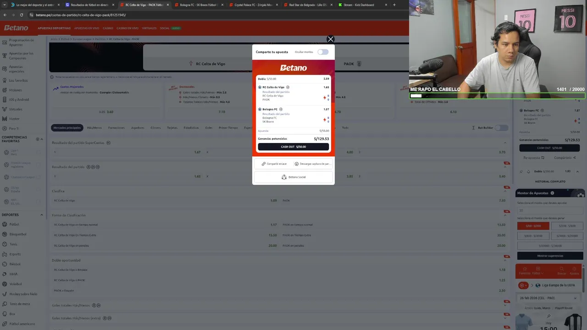
Task: Click the Compartelo share link in bet panel
Action: [565, 158]
